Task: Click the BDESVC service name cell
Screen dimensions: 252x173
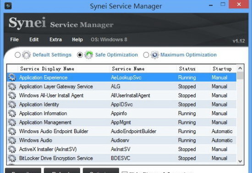Action: point(121,158)
